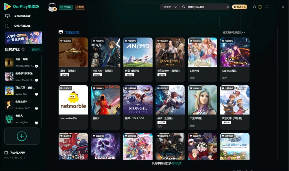The image size is (289, 171).
Task: Open the 游戏库 library expander
Action: pos(36,50)
